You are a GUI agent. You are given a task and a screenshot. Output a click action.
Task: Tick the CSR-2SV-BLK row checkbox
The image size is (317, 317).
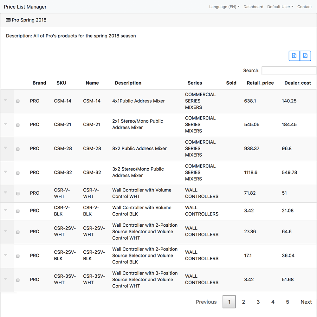tap(18, 256)
